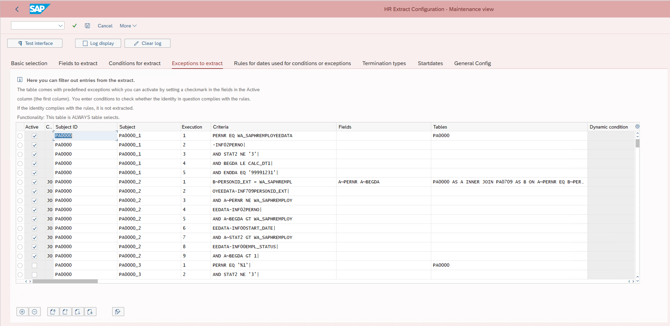Click the Dynamic condition column header
The width and height of the screenshot is (670, 326).
click(x=611, y=127)
